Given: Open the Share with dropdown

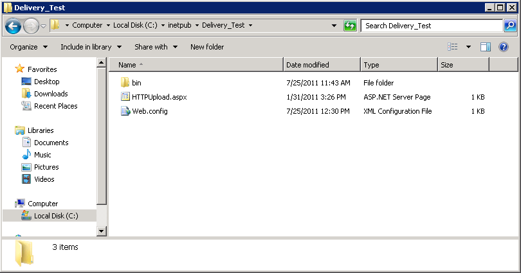Looking at the screenshot, I should (x=156, y=47).
